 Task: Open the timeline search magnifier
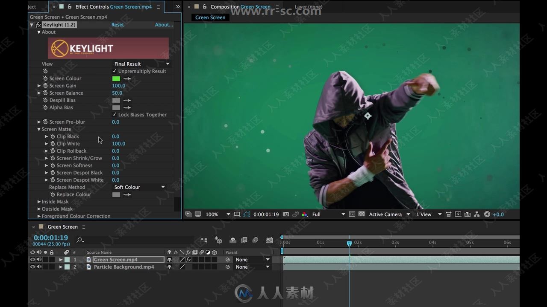coord(80,240)
